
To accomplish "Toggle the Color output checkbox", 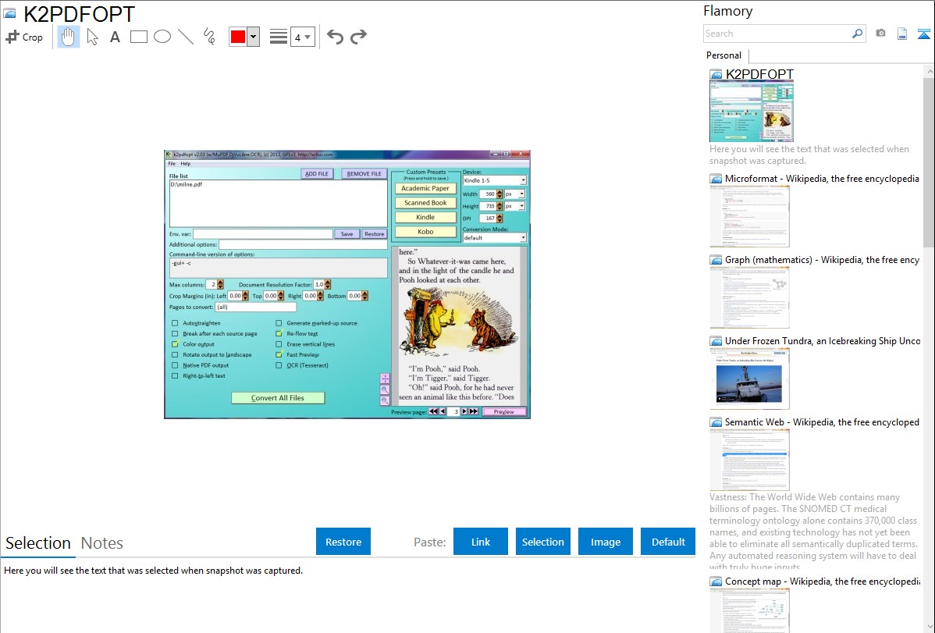I will [175, 343].
